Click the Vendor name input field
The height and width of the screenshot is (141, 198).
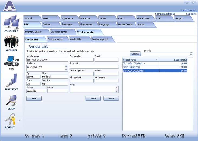pos(47,60)
